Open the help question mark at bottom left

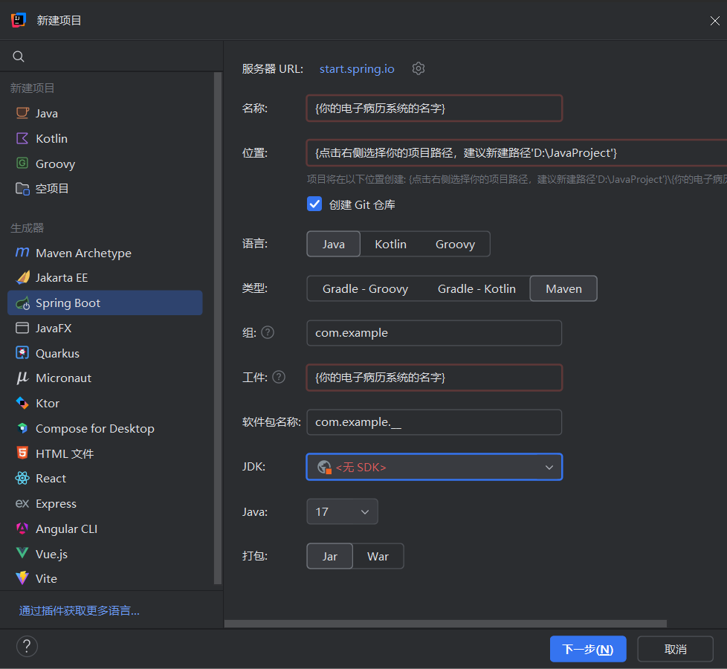27,645
